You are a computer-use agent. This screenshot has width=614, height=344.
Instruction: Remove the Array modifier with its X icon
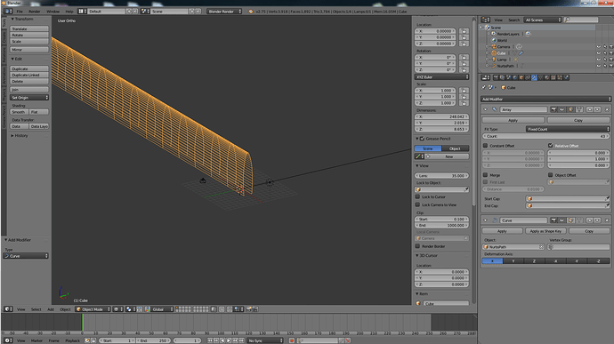(608, 109)
